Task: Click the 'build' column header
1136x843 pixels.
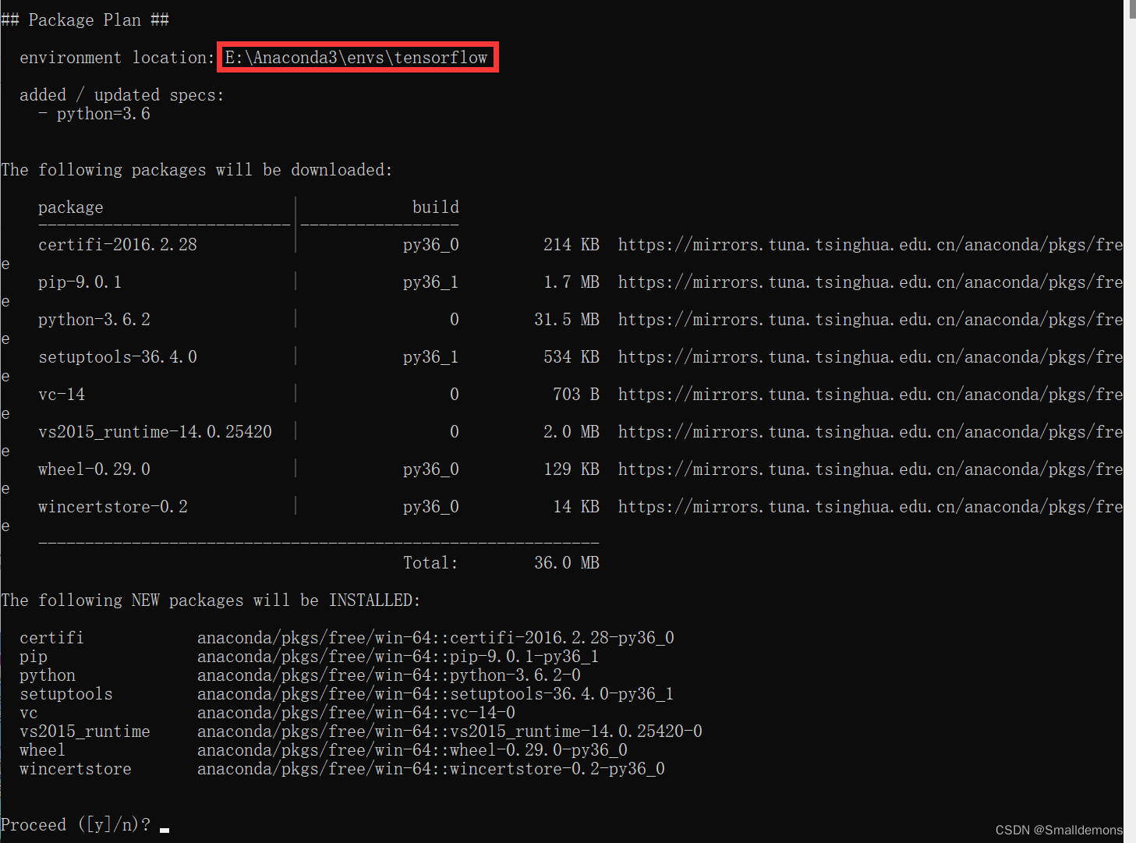Action: click(x=436, y=207)
